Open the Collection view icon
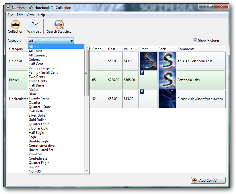 (x=15, y=24)
